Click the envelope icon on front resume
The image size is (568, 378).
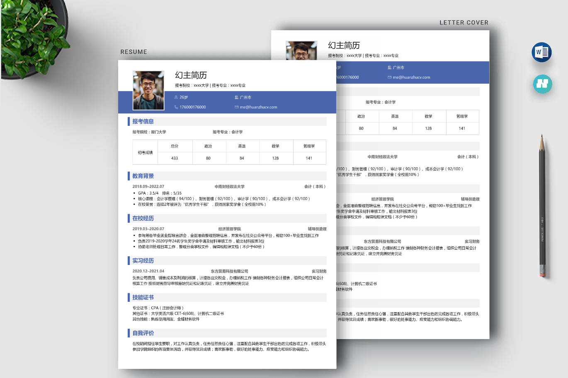point(236,107)
